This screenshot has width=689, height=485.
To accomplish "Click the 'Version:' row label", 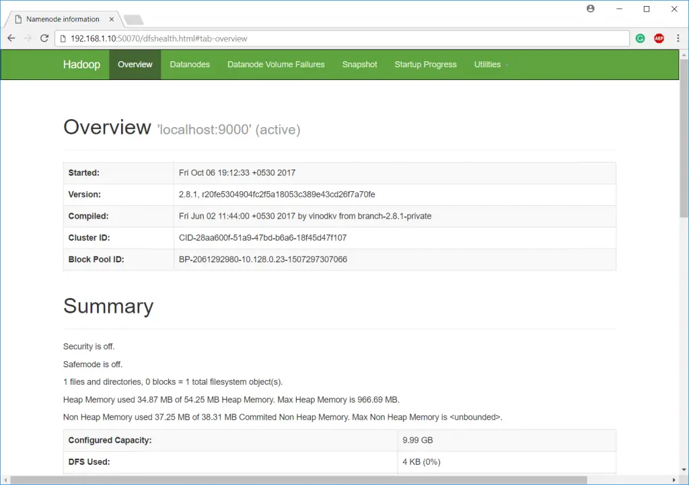I will (x=84, y=194).
